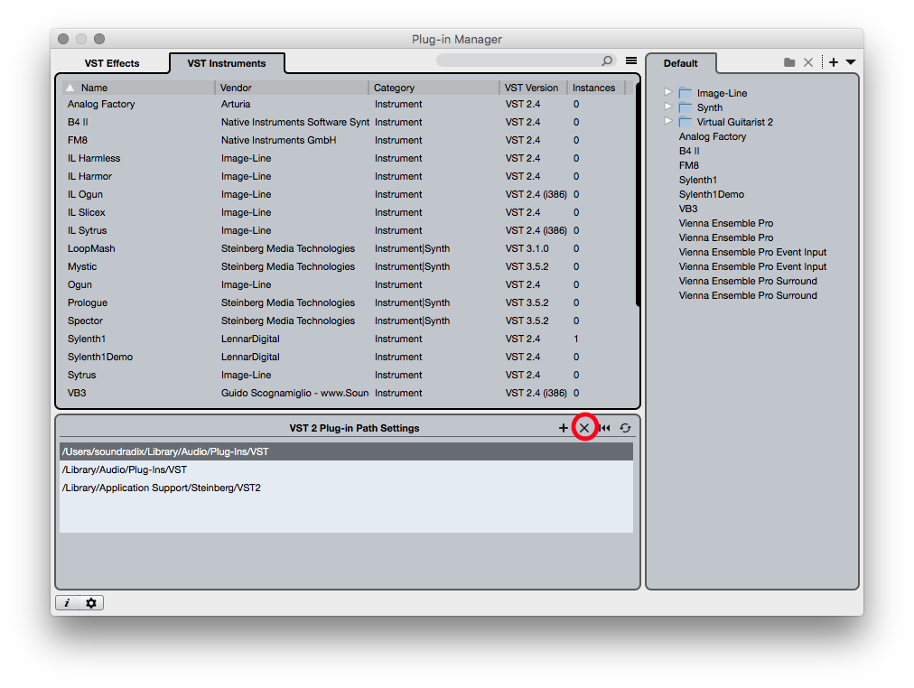Image resolution: width=914 pixels, height=688 pixels.
Task: Select LoopMash plug-in row
Action: point(348,249)
